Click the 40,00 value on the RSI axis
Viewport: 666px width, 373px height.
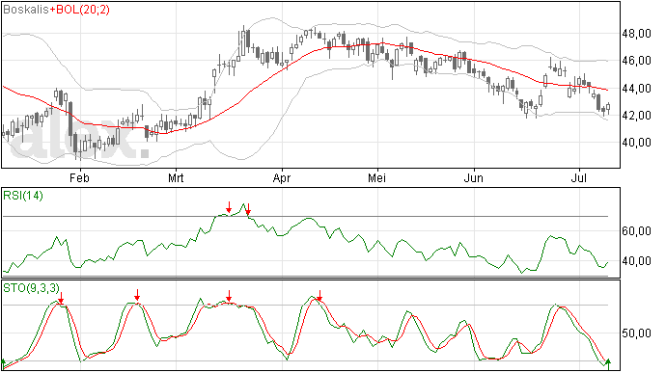636,260
